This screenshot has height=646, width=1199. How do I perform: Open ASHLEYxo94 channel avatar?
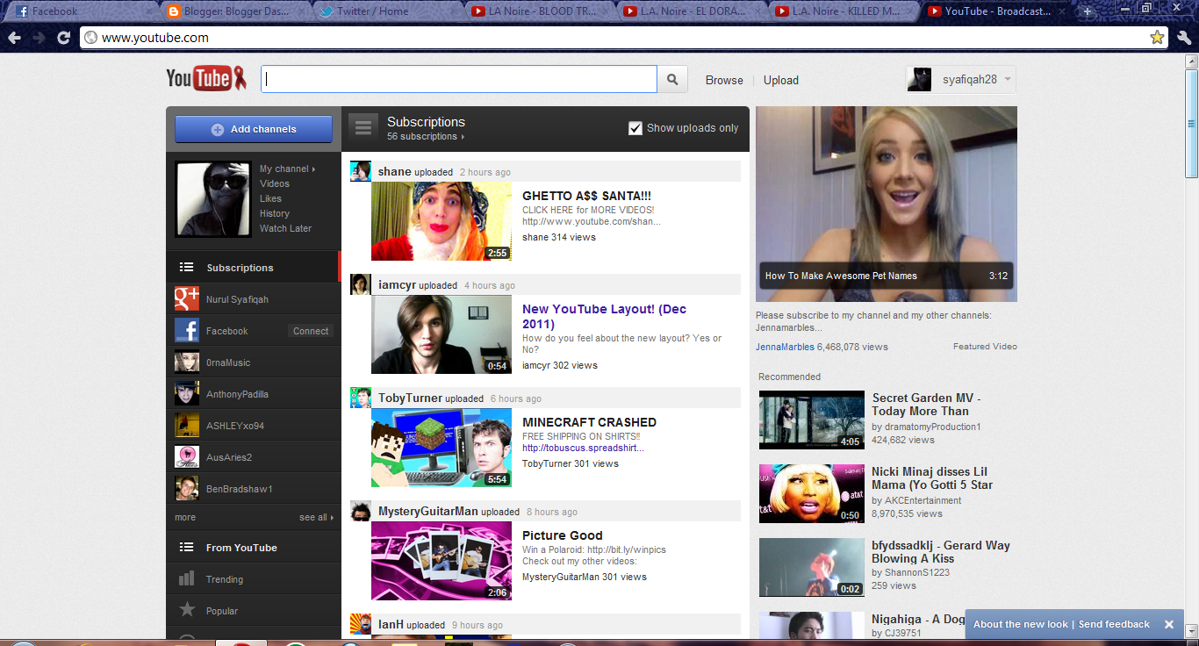[x=187, y=426]
